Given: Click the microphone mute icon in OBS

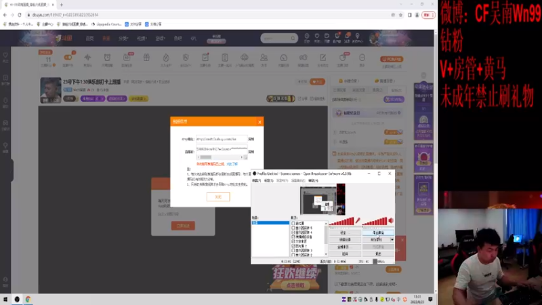Looking at the screenshot, I should click(x=358, y=221).
